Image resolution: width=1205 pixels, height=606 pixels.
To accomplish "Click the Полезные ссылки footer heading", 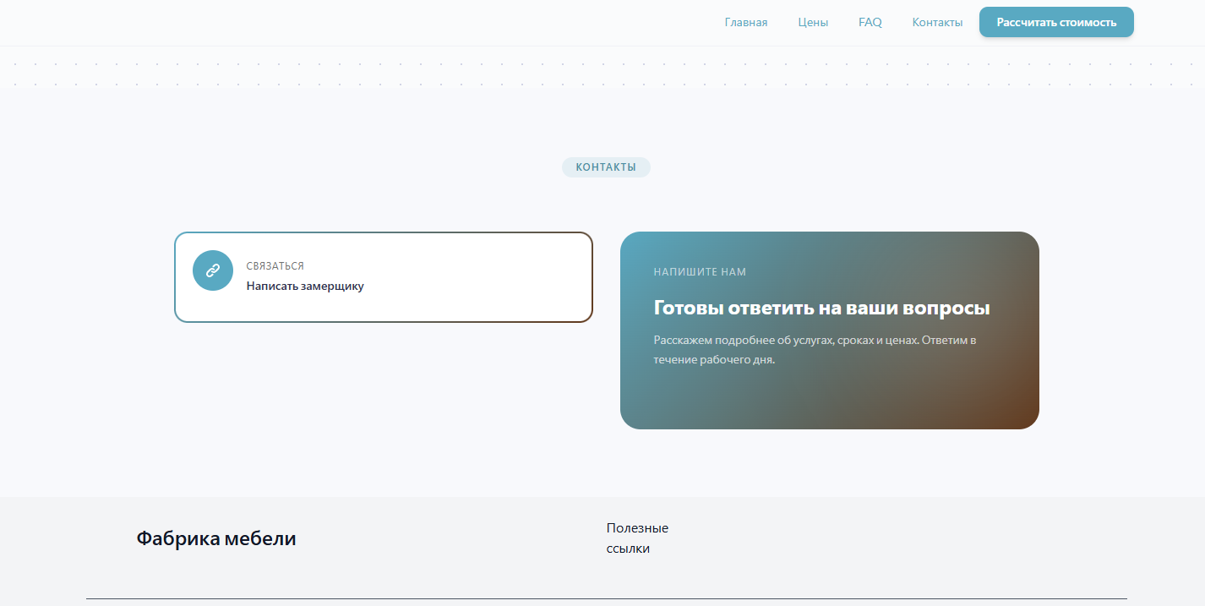I will [x=637, y=538].
